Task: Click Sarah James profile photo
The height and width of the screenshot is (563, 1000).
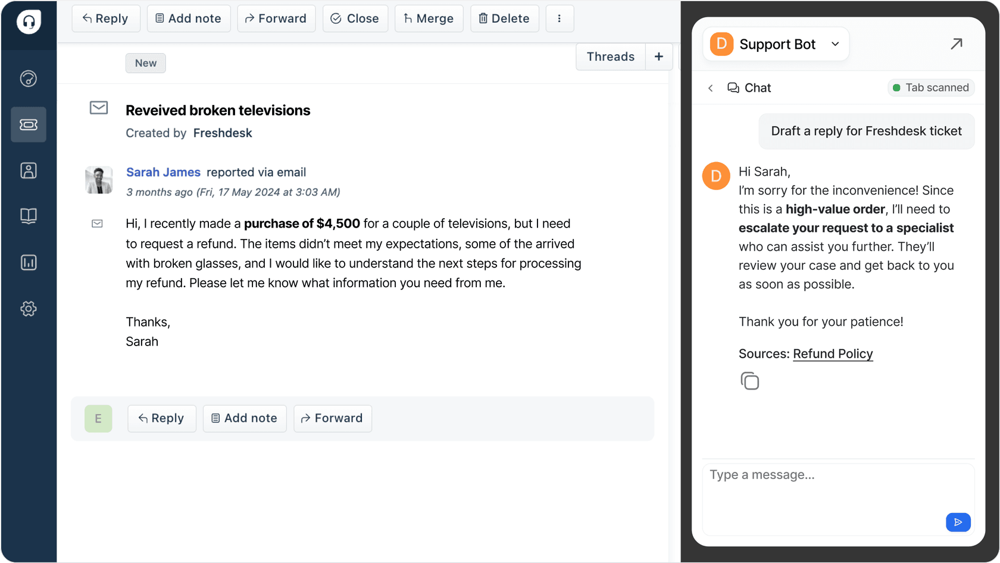Action: pos(99,180)
